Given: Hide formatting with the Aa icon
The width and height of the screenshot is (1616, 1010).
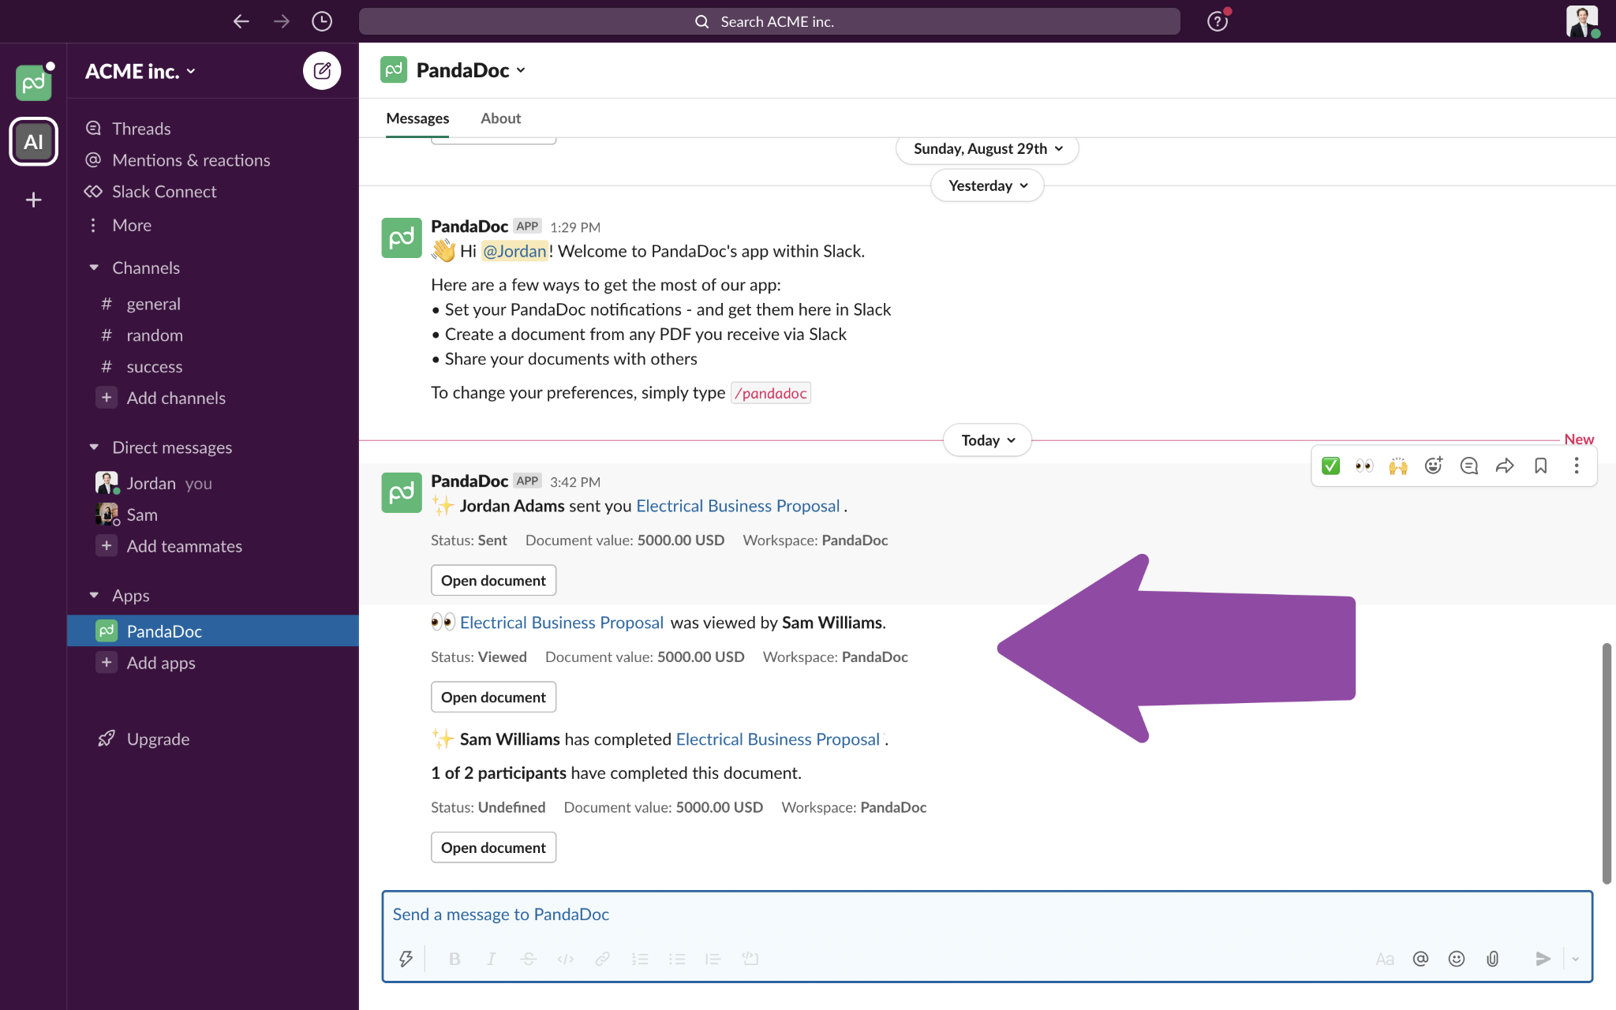Looking at the screenshot, I should pos(1385,959).
